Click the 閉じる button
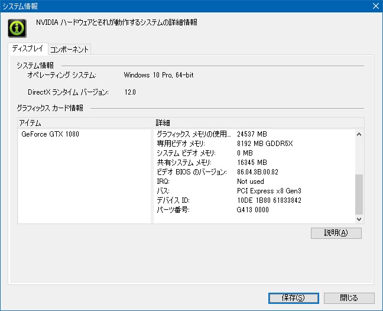 (x=349, y=298)
